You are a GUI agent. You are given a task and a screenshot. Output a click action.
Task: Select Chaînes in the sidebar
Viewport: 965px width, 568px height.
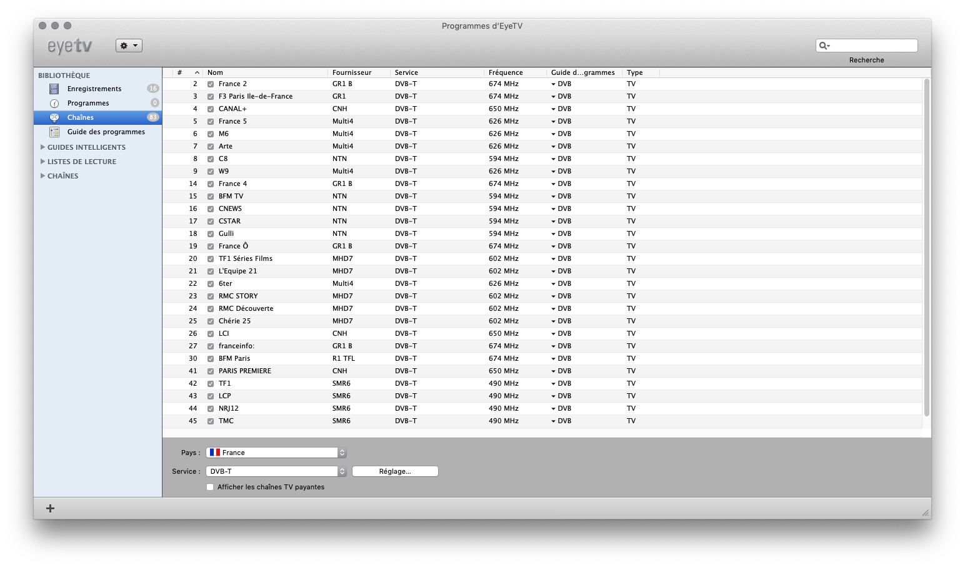tap(97, 117)
